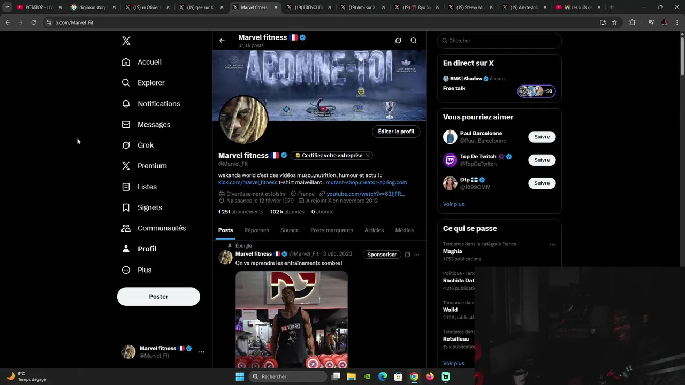Open three-dot menu on pinned post
Screen dimensions: 685x385
pyautogui.click(x=417, y=255)
